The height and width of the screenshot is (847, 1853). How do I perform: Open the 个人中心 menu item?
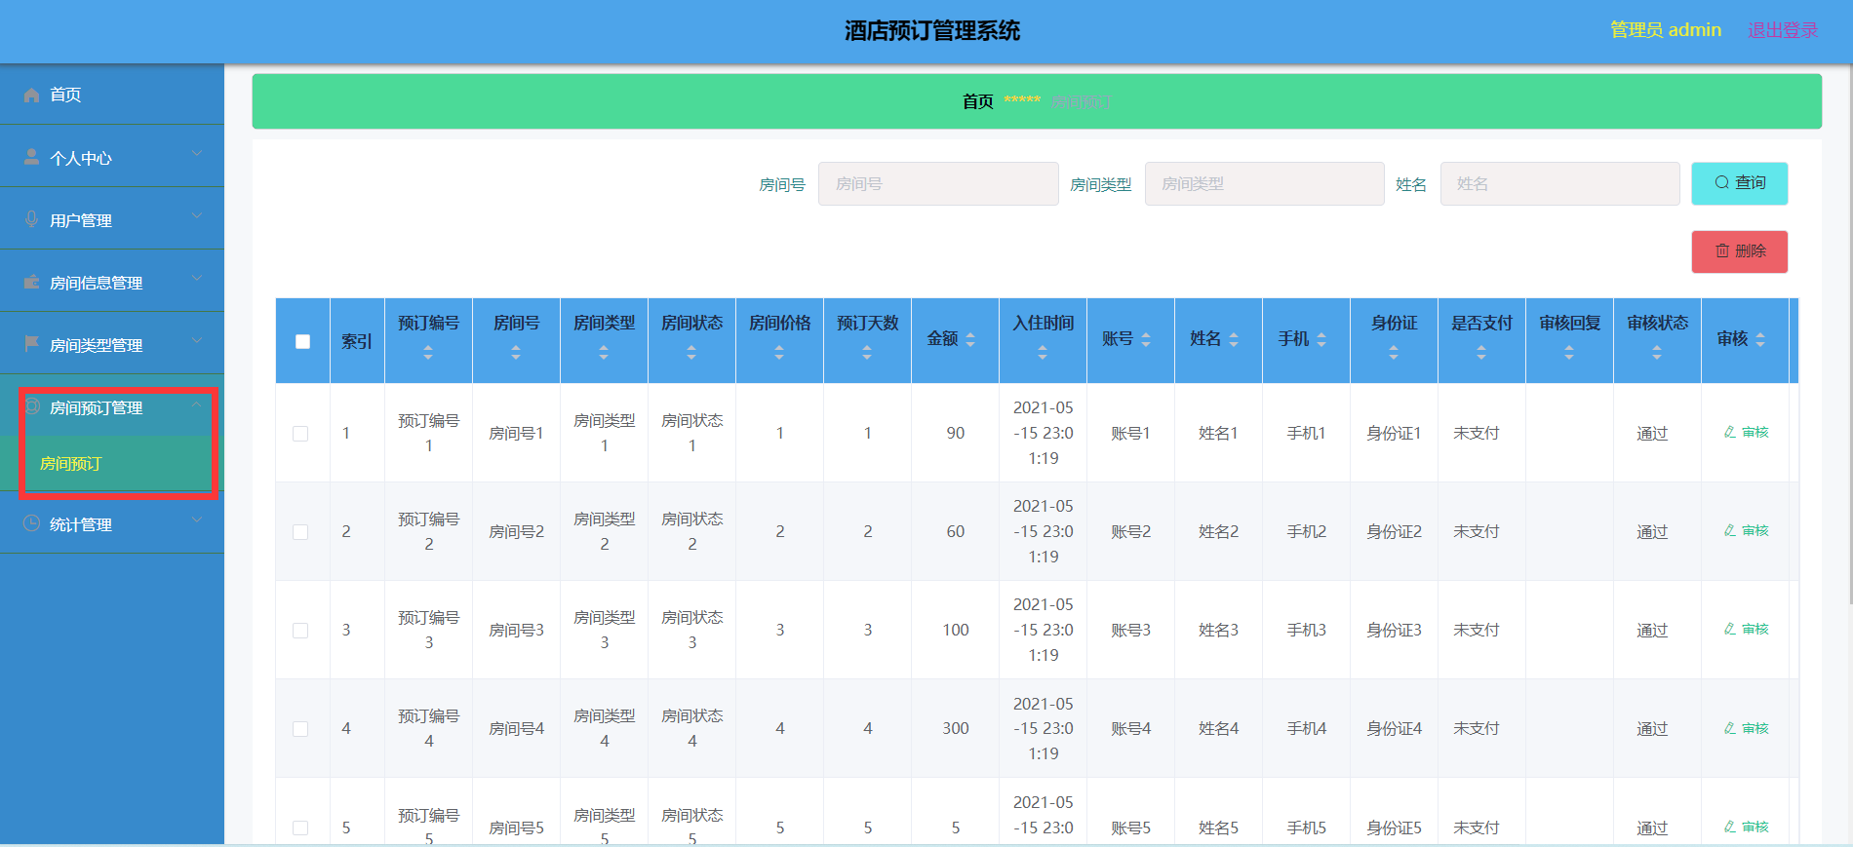112,157
